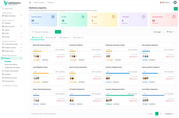Open Ficha de tiempo in sidebar

pyautogui.click(x=12, y=81)
